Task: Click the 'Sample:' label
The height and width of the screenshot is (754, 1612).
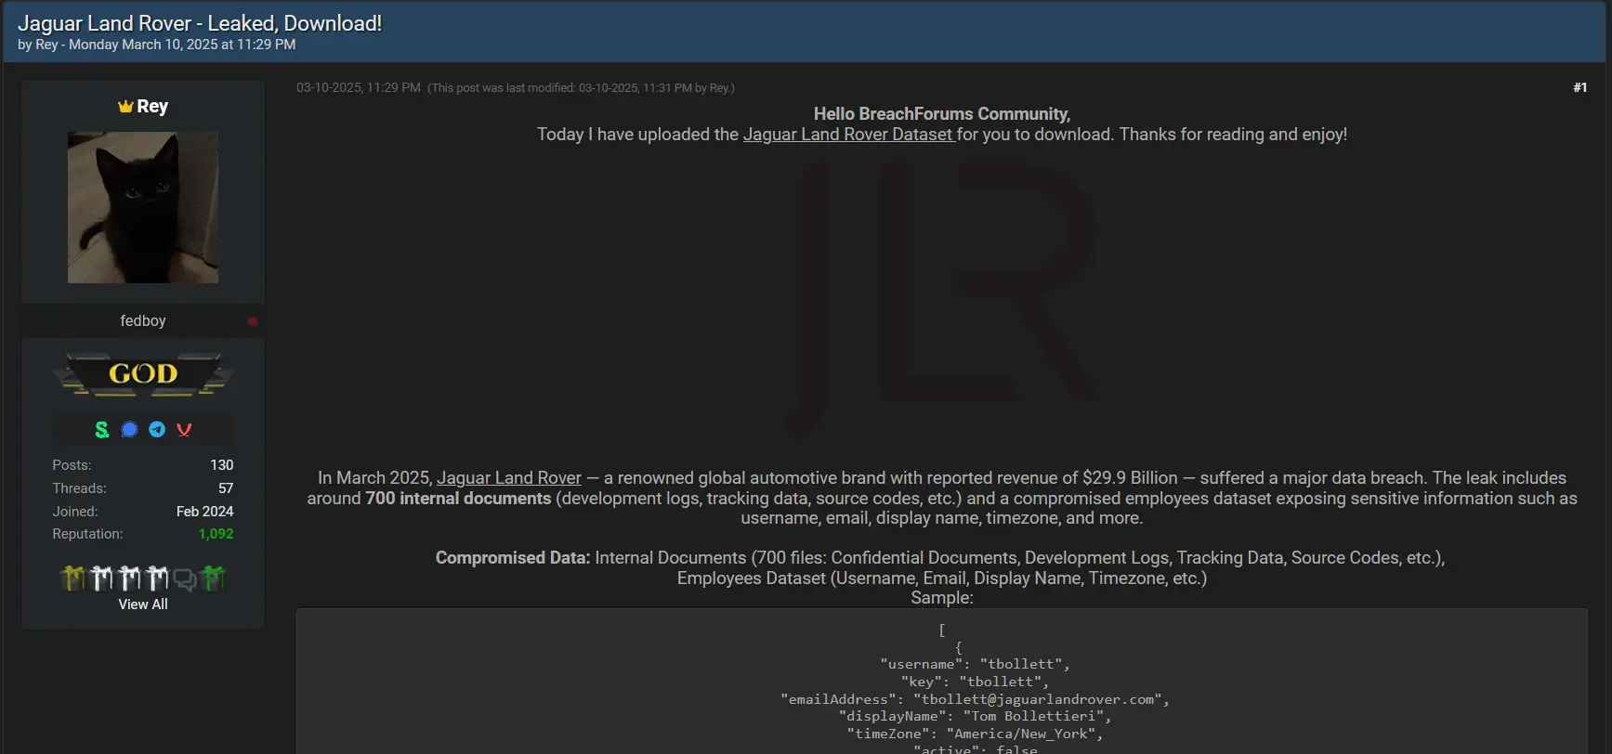Action: [942, 598]
